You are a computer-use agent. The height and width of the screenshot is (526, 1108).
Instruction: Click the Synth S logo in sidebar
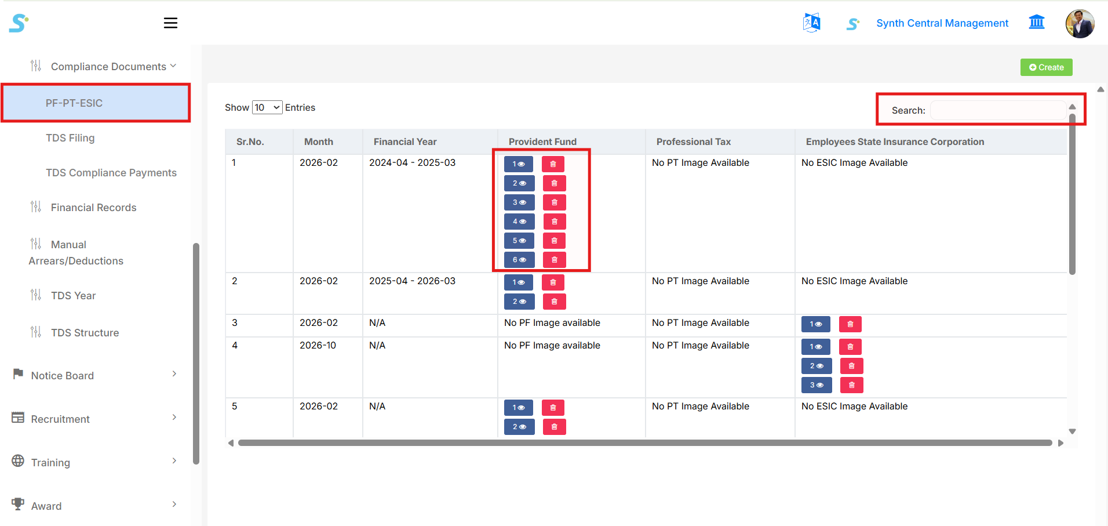click(19, 23)
